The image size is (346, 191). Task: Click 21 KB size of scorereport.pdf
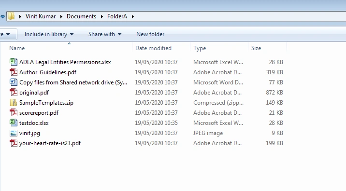click(x=276, y=113)
